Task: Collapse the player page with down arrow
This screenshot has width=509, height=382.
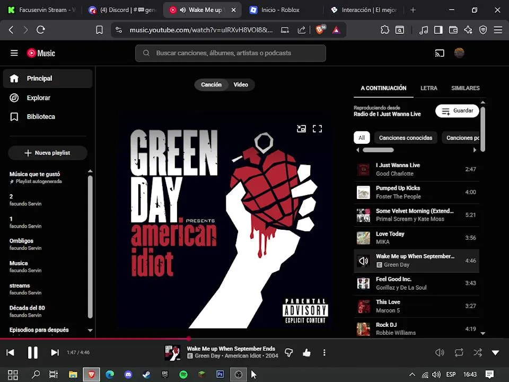Action: point(495,353)
